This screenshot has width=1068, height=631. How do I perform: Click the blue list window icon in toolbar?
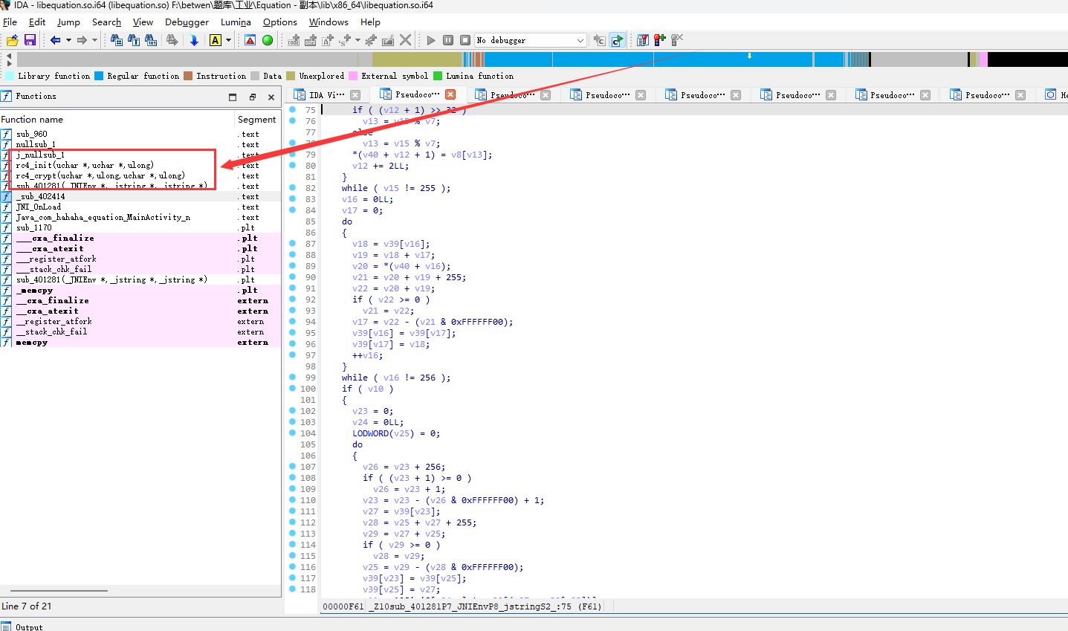click(x=643, y=40)
